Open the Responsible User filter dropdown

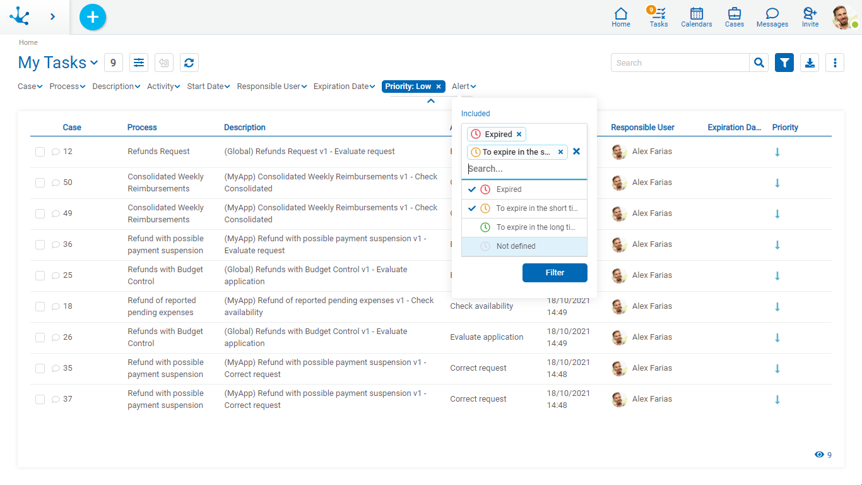[x=271, y=87]
